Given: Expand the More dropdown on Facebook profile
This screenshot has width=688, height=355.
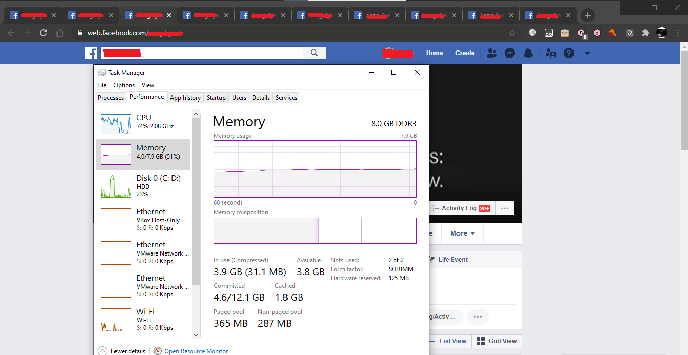Looking at the screenshot, I should point(462,233).
